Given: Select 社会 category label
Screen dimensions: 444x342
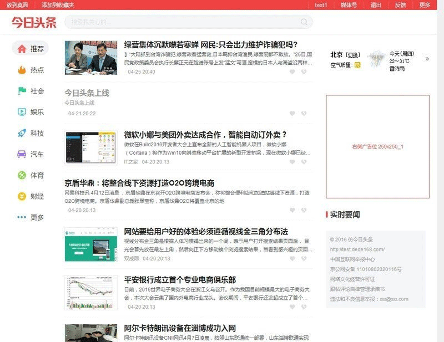Looking at the screenshot, I should [x=37, y=91].
